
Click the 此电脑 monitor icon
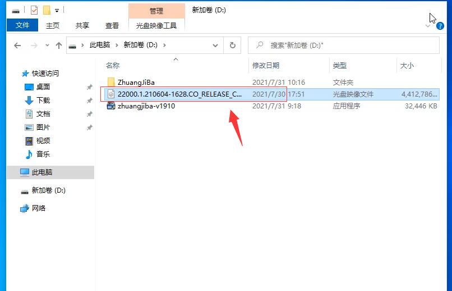(x=25, y=172)
